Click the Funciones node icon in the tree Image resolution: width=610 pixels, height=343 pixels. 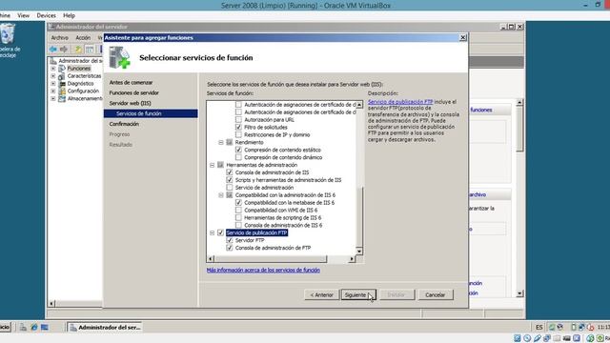tap(62, 69)
